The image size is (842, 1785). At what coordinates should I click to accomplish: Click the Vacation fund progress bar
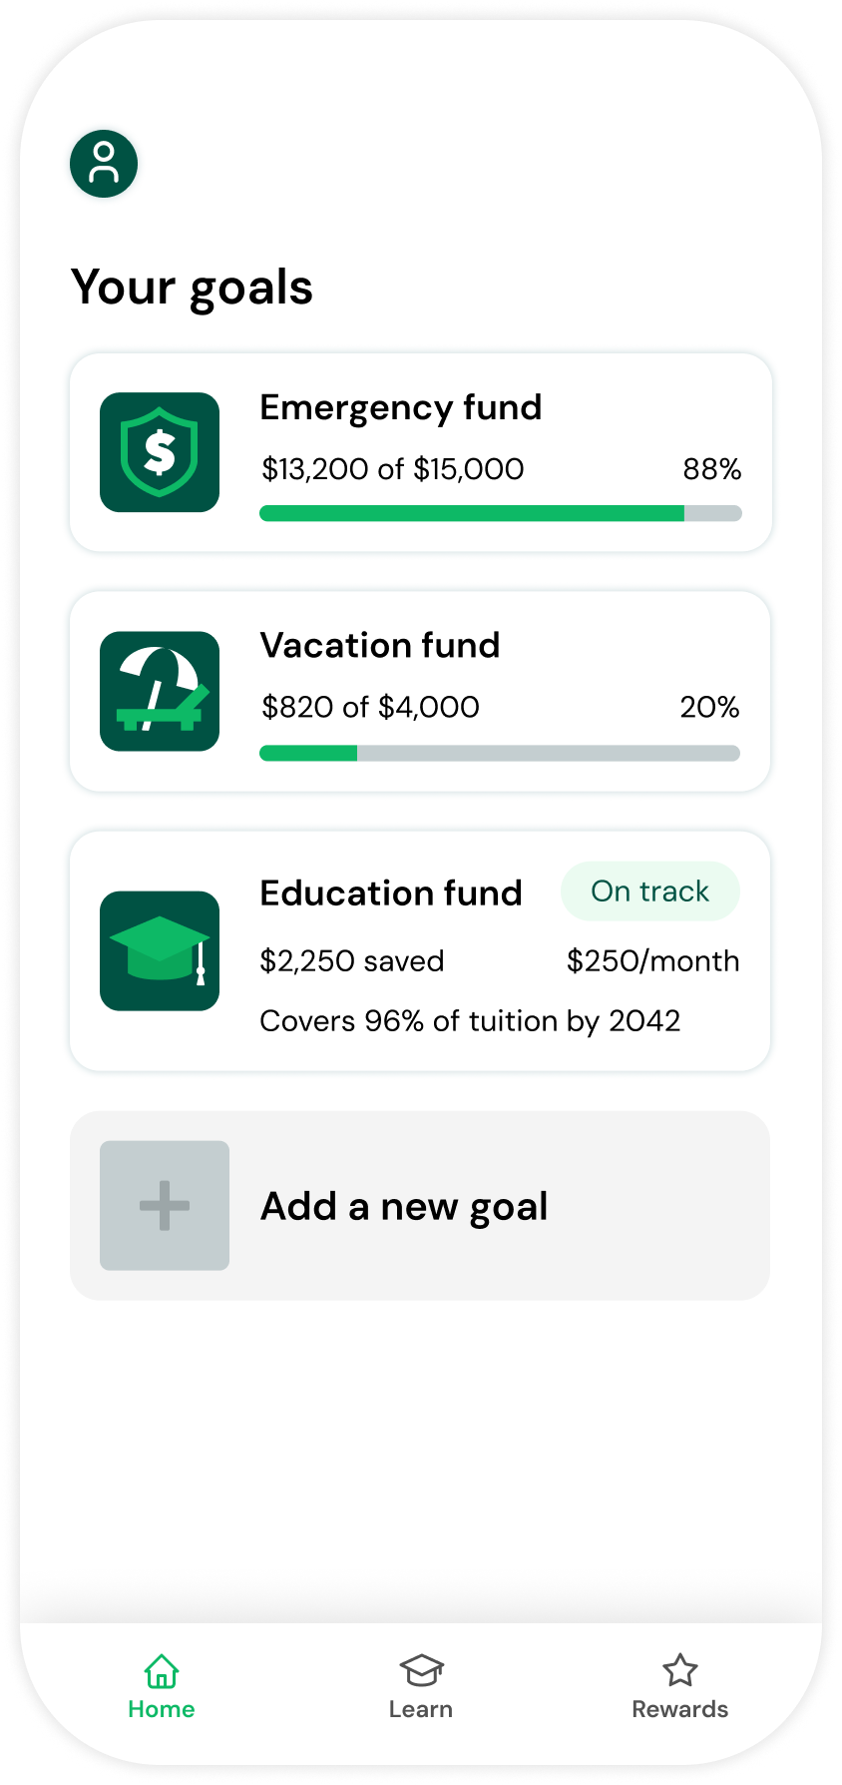(500, 753)
